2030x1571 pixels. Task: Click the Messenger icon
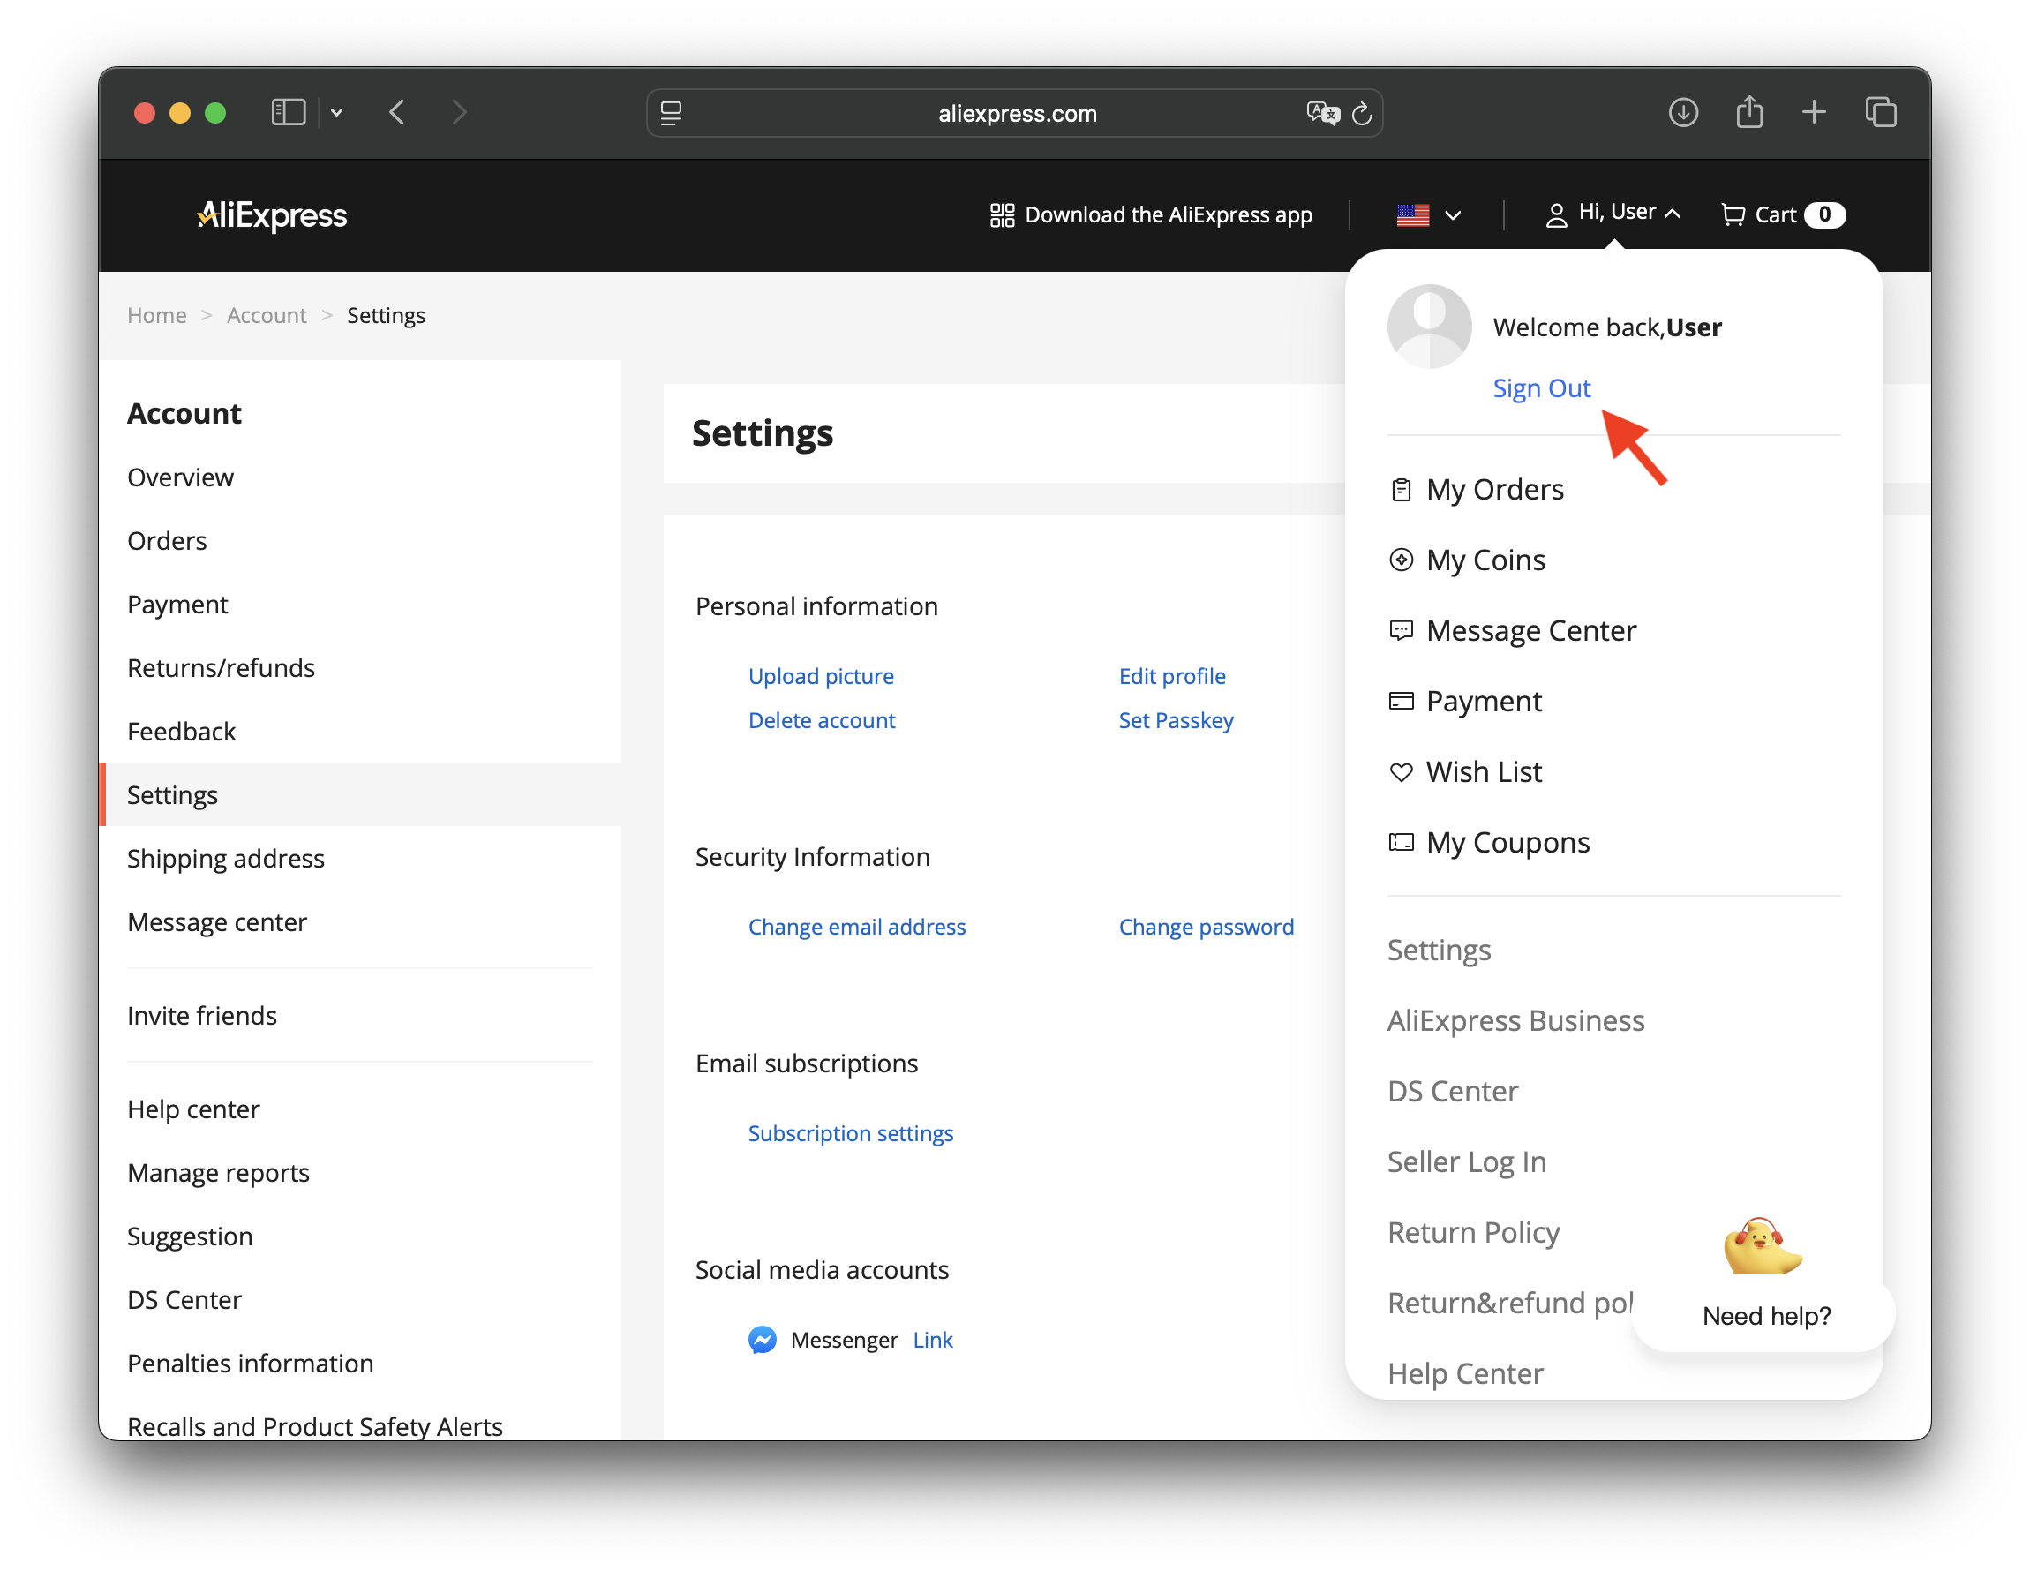(x=763, y=1340)
